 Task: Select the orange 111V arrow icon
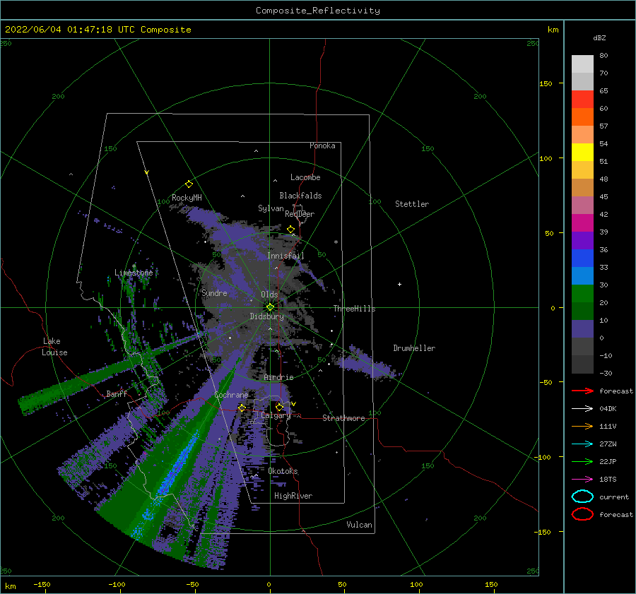(582, 426)
